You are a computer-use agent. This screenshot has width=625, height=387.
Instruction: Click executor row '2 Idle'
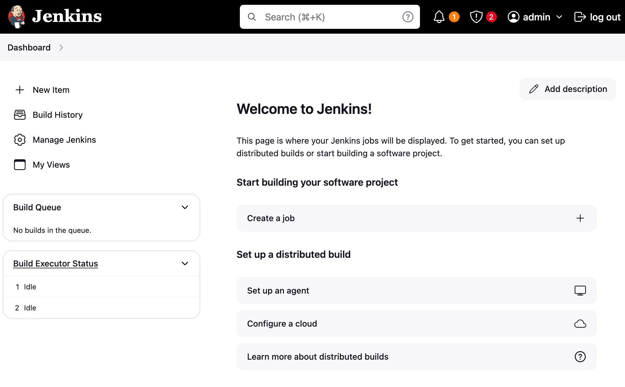(101, 308)
